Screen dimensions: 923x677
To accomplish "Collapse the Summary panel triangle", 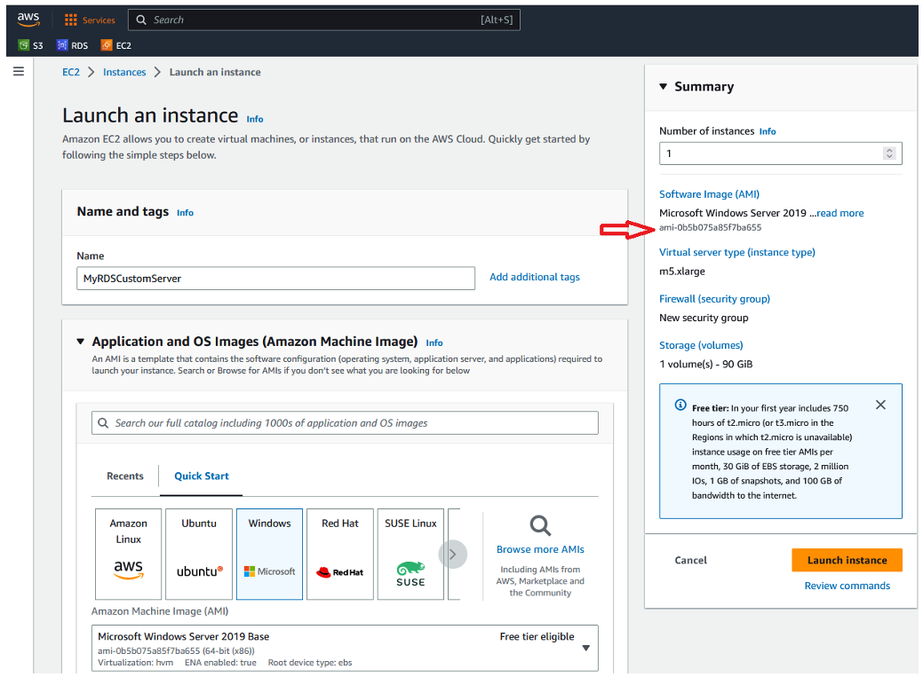I will point(664,86).
